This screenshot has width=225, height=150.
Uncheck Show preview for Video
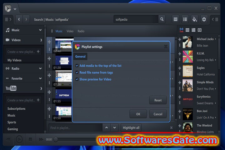pos(77,79)
